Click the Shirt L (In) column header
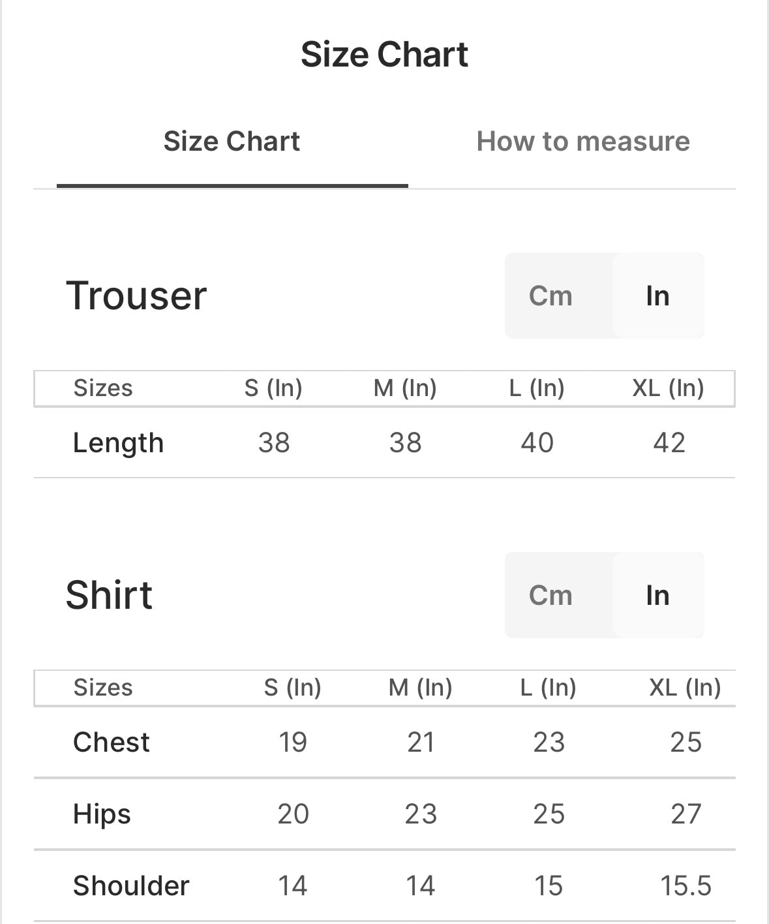 [x=548, y=688]
